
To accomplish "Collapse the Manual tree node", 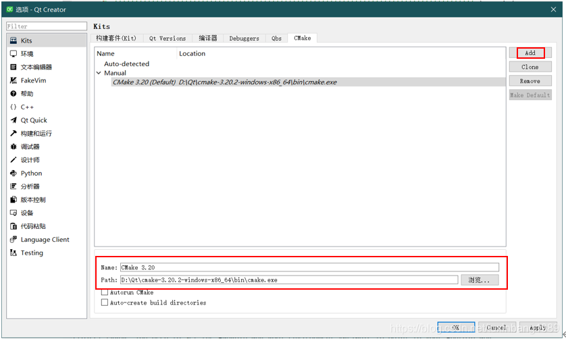I will click(x=99, y=73).
